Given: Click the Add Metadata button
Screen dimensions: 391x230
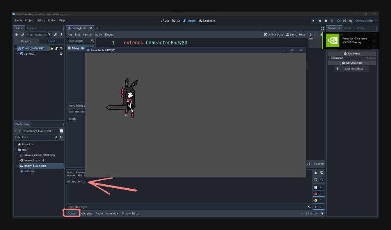Looking at the screenshot, I should [352, 69].
